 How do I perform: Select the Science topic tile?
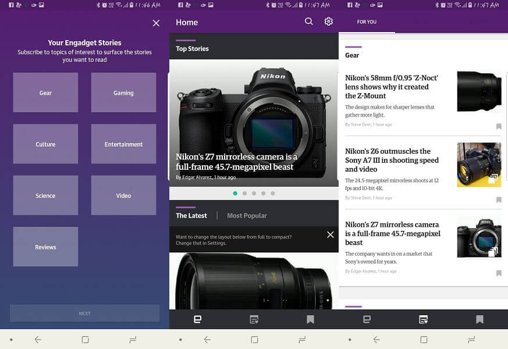coord(46,195)
